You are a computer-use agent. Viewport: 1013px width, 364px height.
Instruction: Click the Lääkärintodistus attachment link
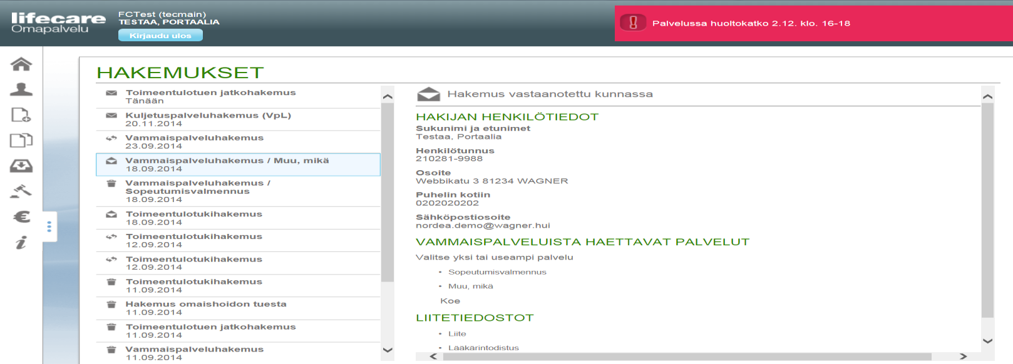pos(483,348)
